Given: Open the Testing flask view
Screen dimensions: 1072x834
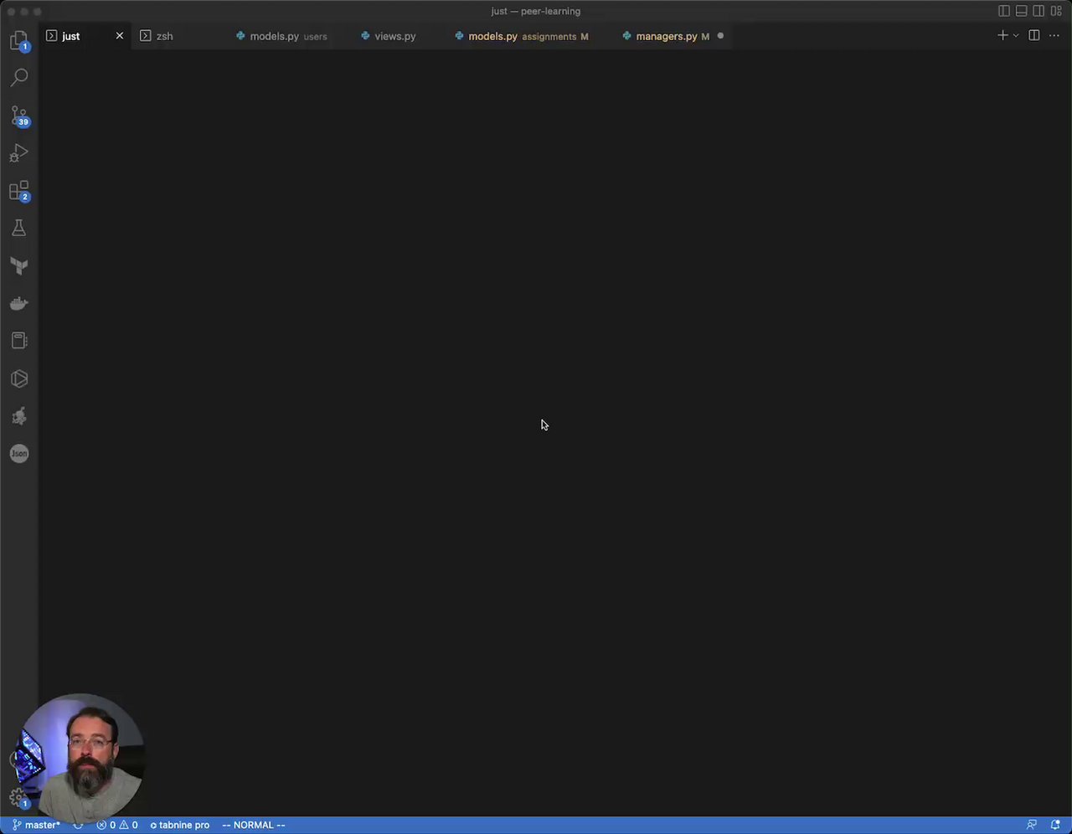Looking at the screenshot, I should 19,228.
